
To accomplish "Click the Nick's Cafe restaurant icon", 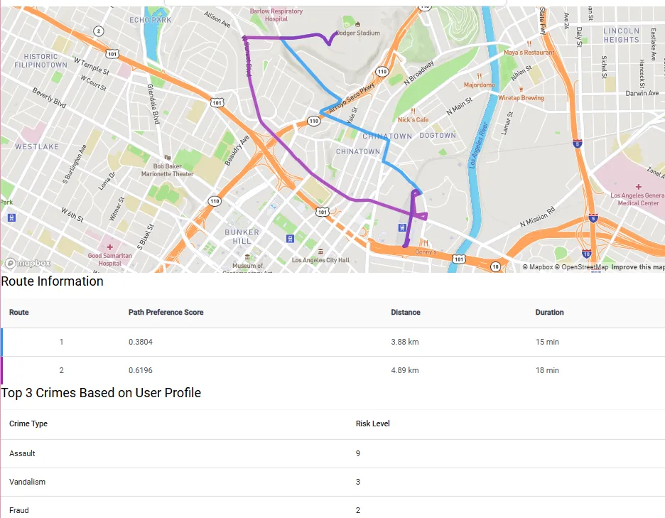I will coord(413,111).
